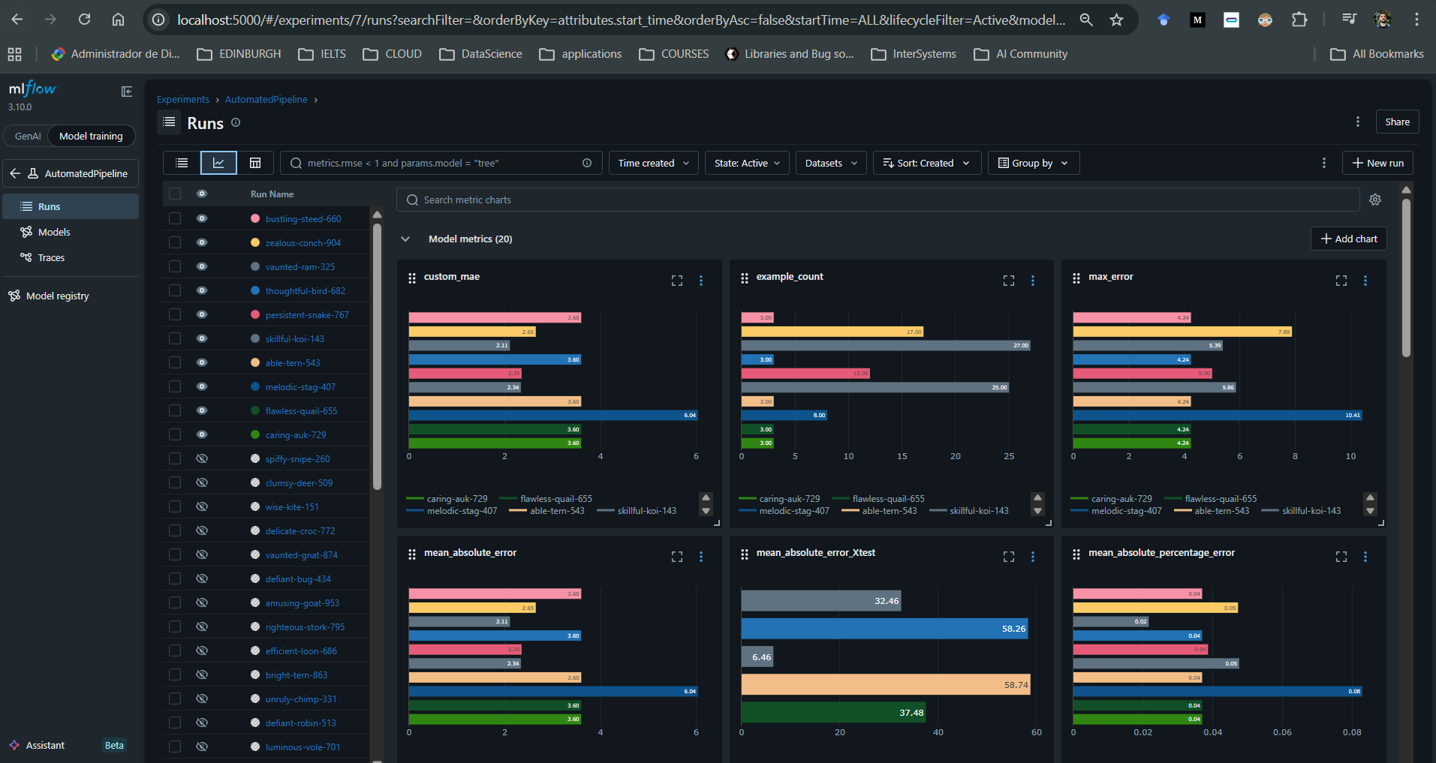Open the Time created dropdown

[x=653, y=163]
